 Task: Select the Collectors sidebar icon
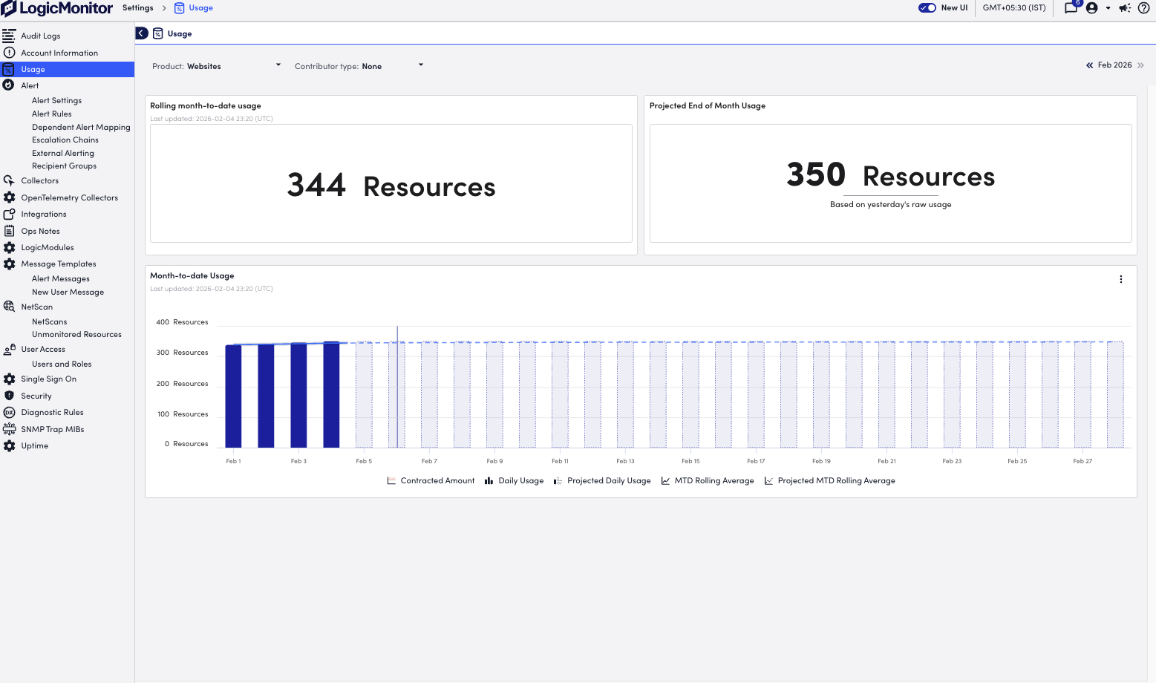coord(10,180)
